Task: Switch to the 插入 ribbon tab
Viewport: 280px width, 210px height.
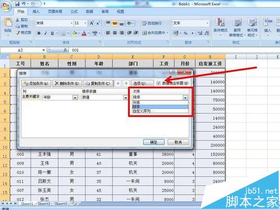Action: click(36, 12)
